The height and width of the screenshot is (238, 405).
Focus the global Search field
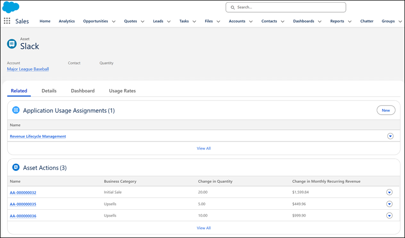(x=286, y=7)
